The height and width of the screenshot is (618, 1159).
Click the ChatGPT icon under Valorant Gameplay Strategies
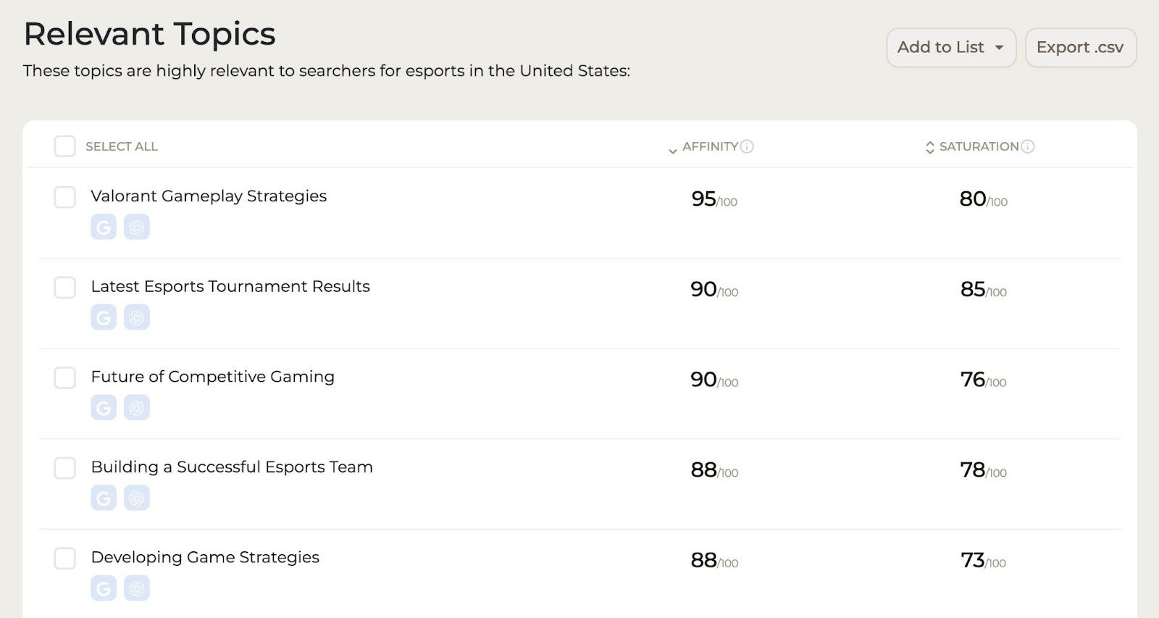click(137, 226)
